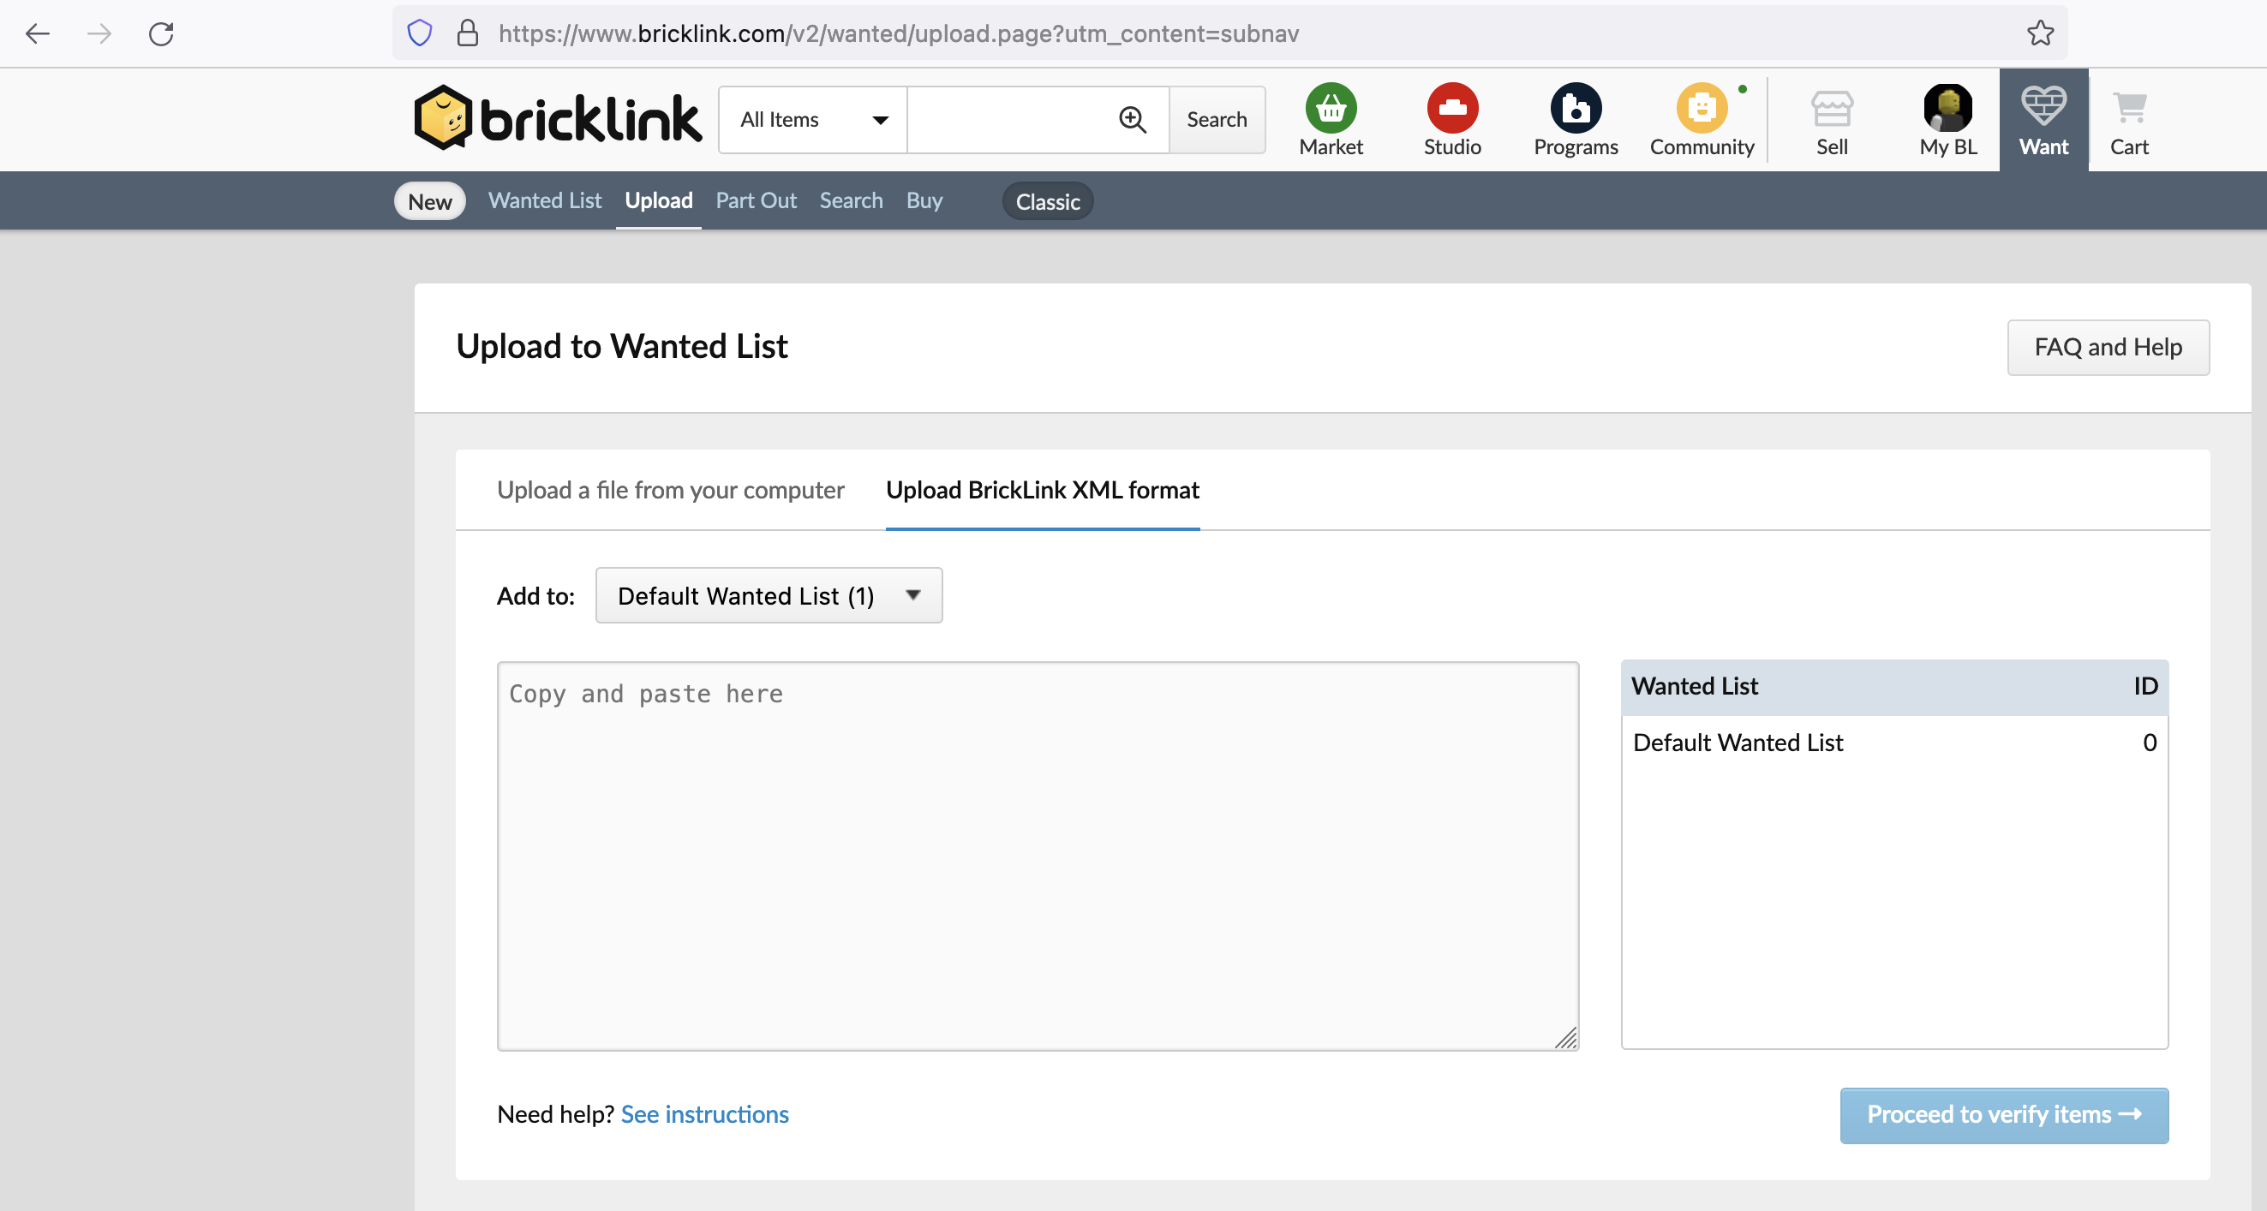Click Proceed to verify items button
The image size is (2267, 1211).
2004,1115
